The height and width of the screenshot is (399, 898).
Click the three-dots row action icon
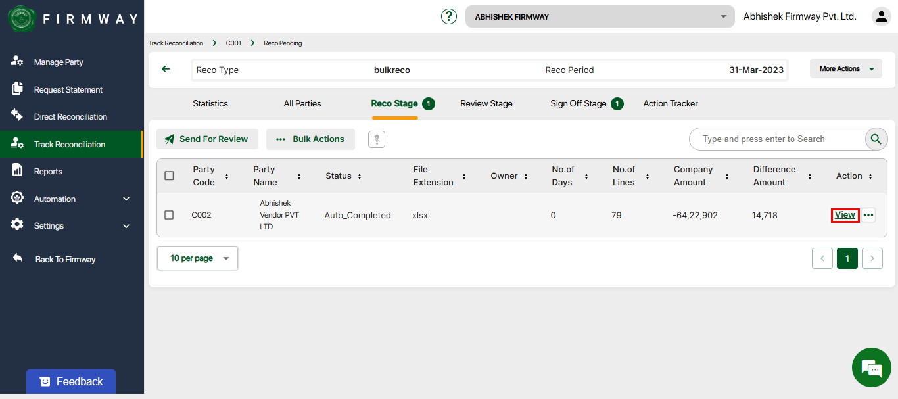pos(868,215)
